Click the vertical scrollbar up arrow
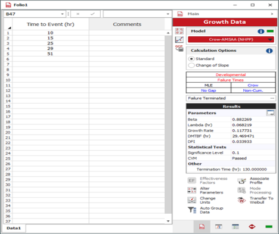Screen dimensions: 279x234 (168, 33)
